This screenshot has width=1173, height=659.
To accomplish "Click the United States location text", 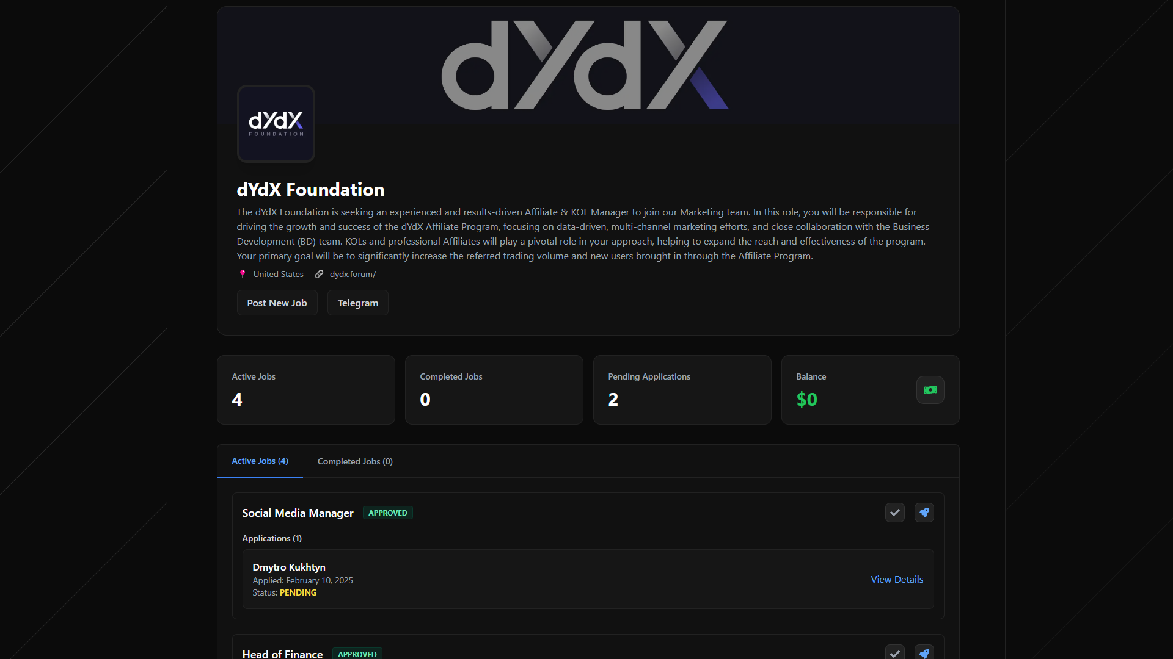I will pyautogui.click(x=279, y=274).
